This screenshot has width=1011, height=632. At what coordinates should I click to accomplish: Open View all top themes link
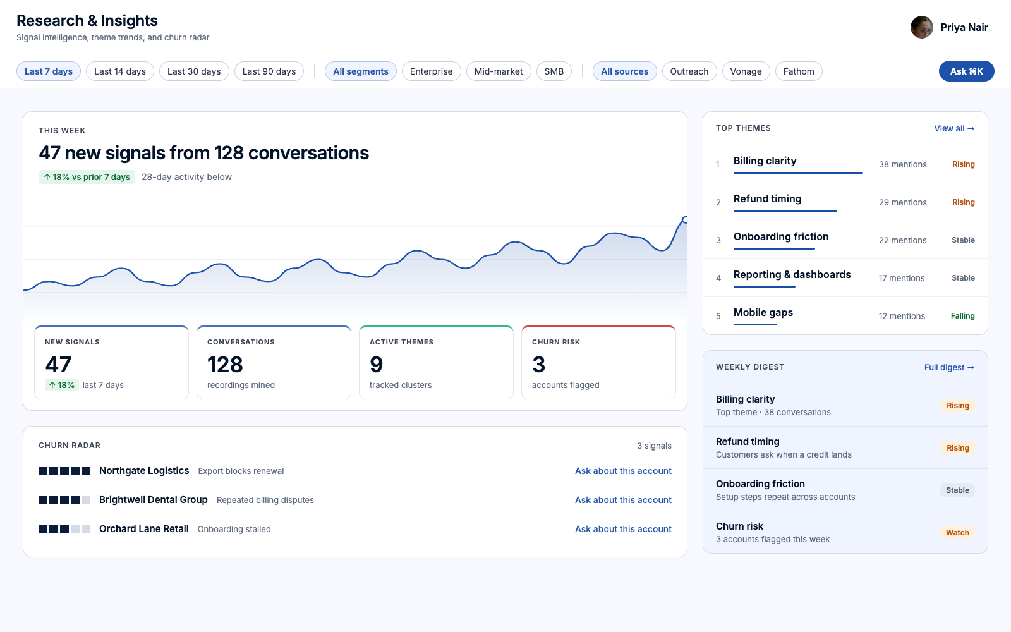[x=954, y=128]
